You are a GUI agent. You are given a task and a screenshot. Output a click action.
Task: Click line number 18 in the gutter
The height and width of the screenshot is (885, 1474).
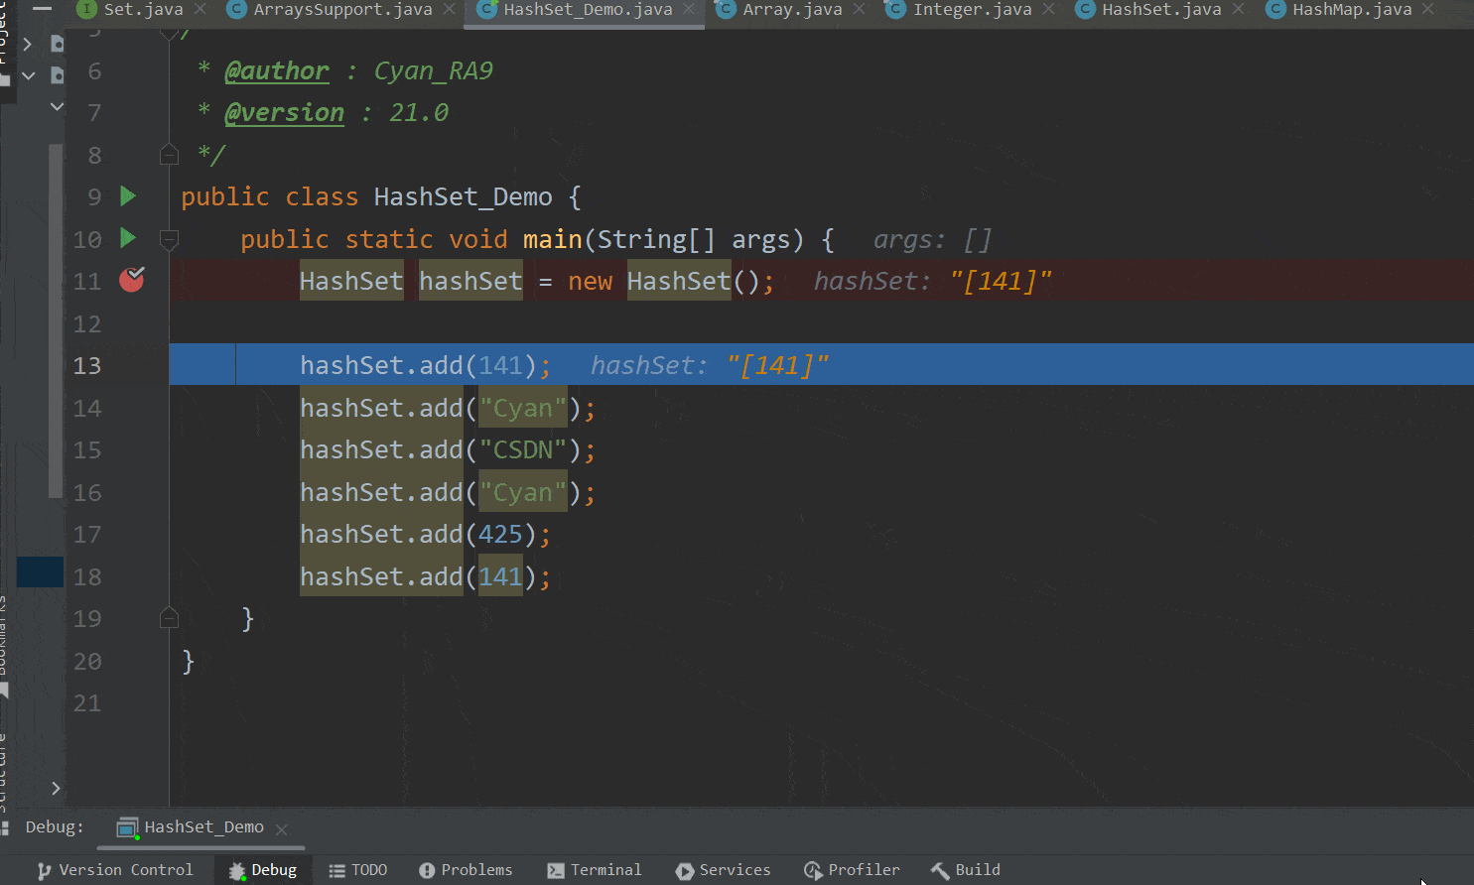(x=87, y=576)
